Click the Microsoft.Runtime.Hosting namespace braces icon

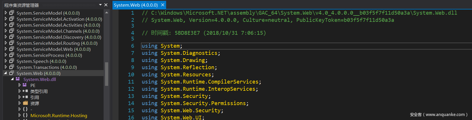(25, 115)
